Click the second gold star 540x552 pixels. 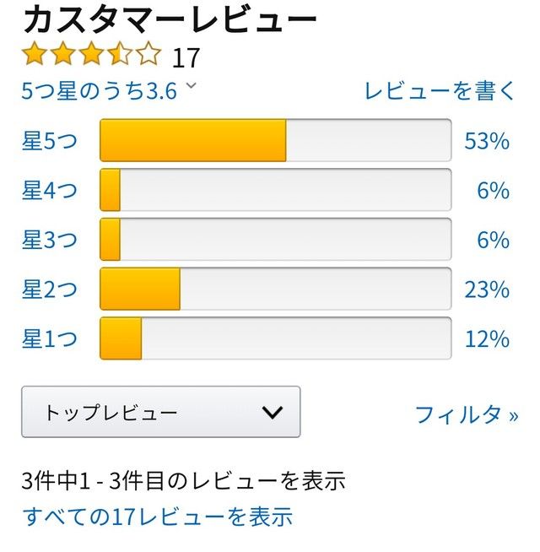[x=62, y=53]
